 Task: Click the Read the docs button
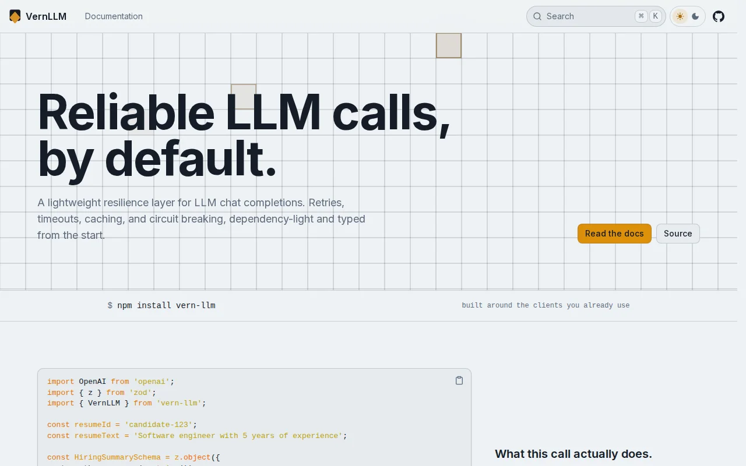pyautogui.click(x=614, y=234)
